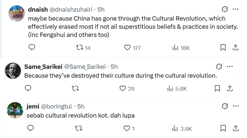
Task: Repost jemi's tweet
Action: click(x=79, y=129)
